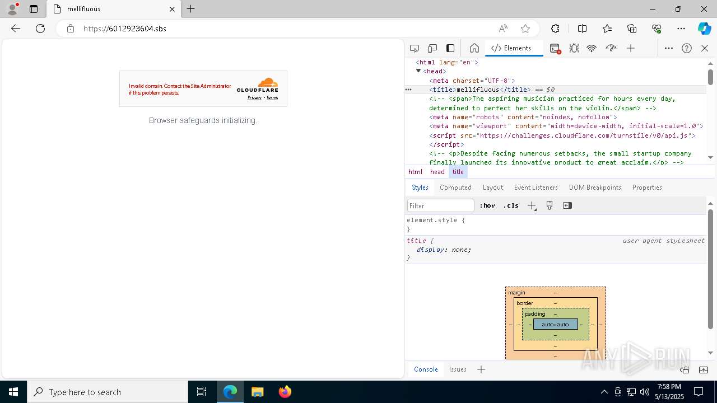Click the Cloudflare Terms link
717x403 pixels.
coord(272,98)
